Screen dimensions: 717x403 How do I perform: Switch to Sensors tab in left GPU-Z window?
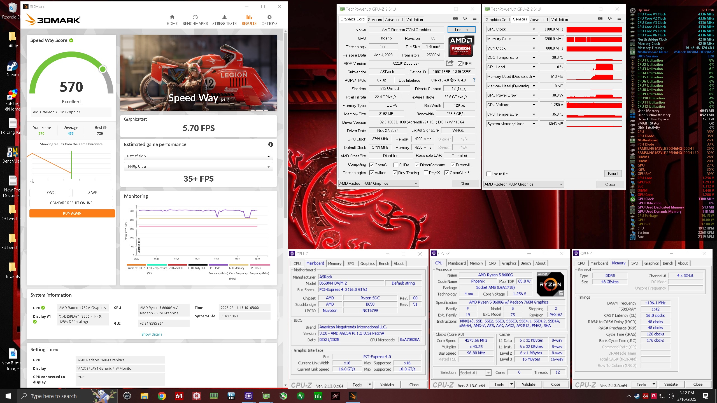pyautogui.click(x=375, y=20)
